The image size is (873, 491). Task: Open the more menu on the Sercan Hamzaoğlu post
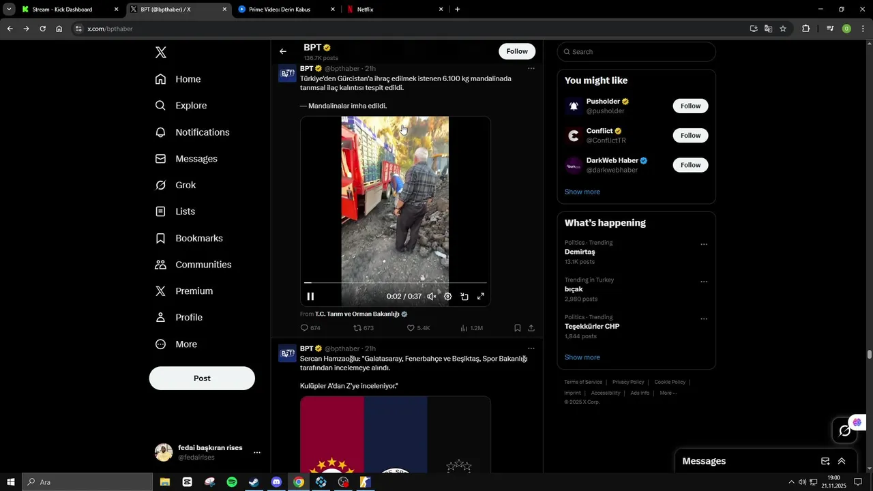point(531,348)
